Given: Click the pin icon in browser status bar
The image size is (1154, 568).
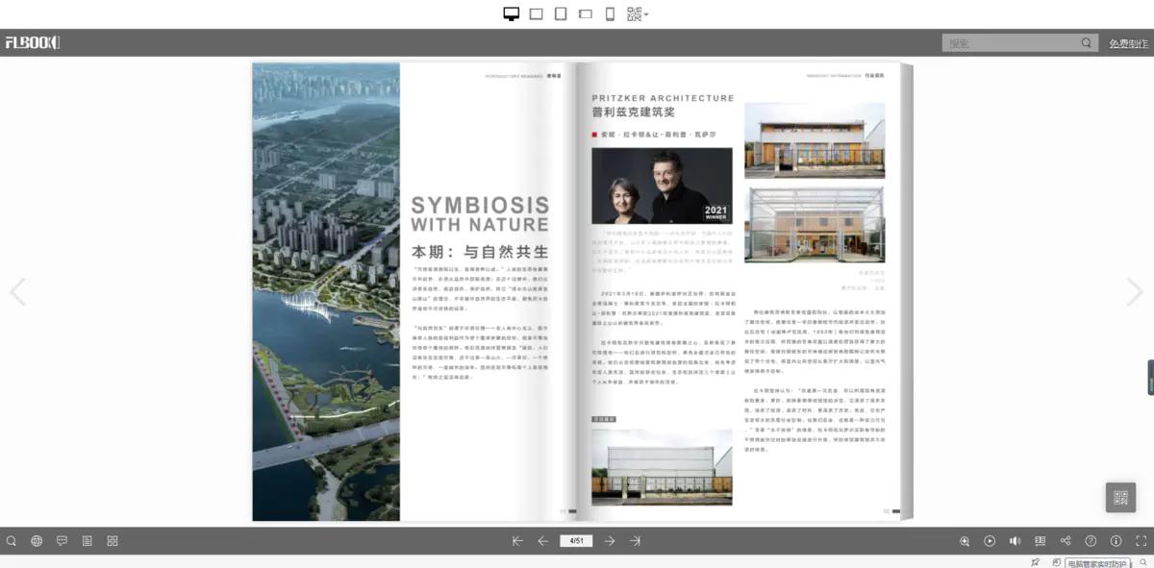Looking at the screenshot, I should (x=1036, y=562).
